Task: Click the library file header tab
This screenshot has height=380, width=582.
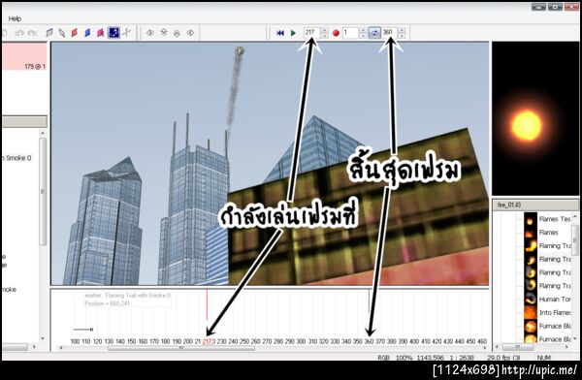Action: point(535,205)
